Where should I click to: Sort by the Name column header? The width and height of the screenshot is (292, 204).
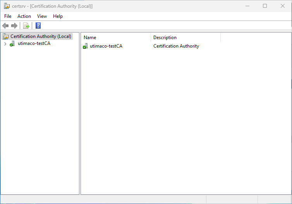[x=116, y=38]
